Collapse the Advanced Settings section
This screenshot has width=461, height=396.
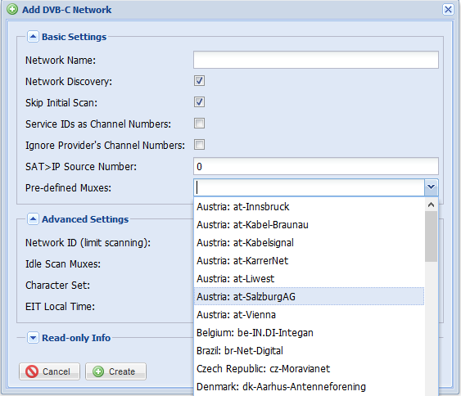(33, 219)
